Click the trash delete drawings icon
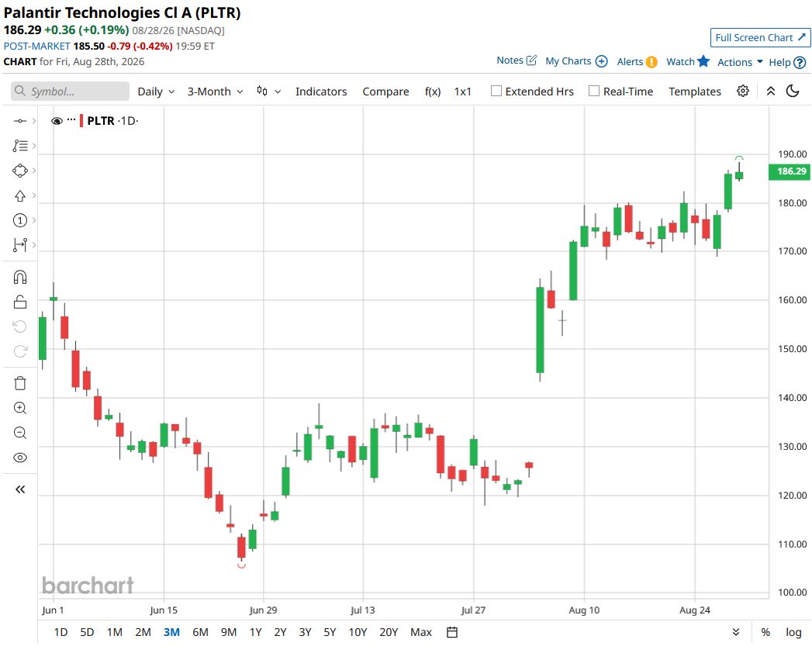This screenshot has width=812, height=660. pos(19,383)
